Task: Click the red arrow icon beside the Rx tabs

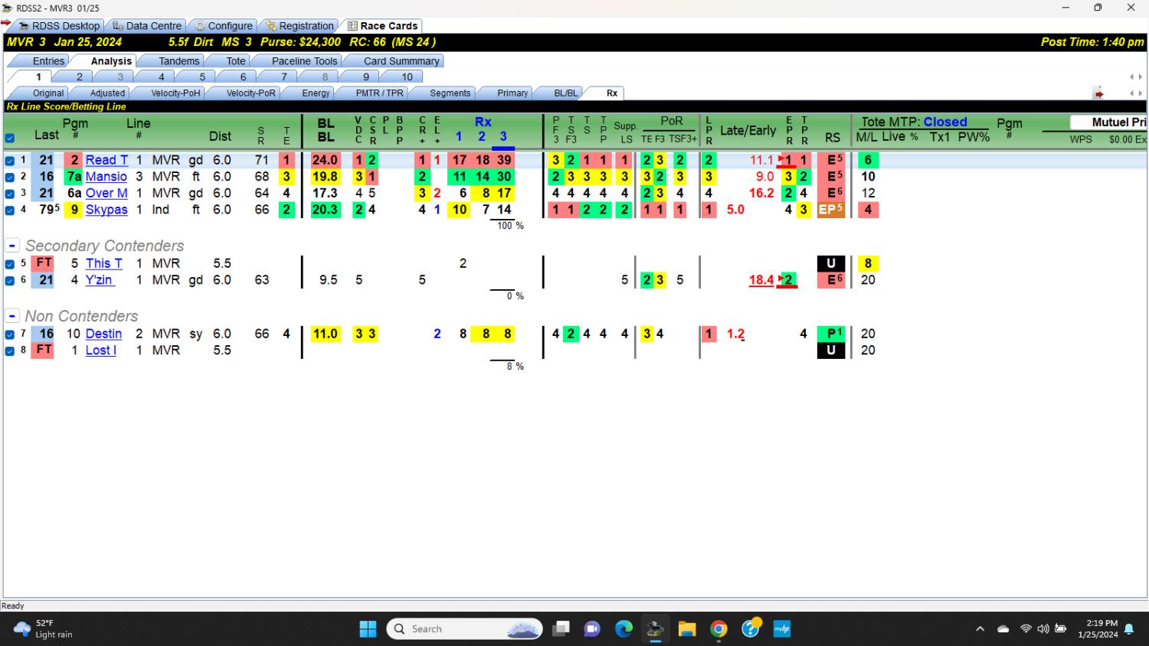Action: 1098,93
